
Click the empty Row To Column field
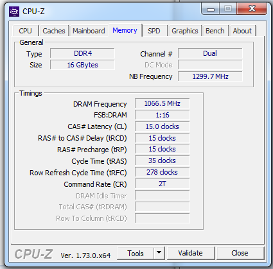(x=163, y=218)
